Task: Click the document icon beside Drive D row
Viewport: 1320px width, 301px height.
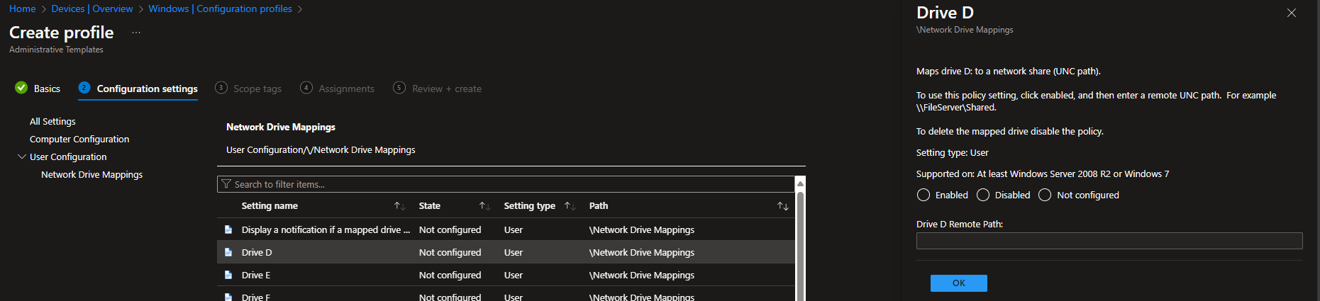Action: (x=228, y=252)
